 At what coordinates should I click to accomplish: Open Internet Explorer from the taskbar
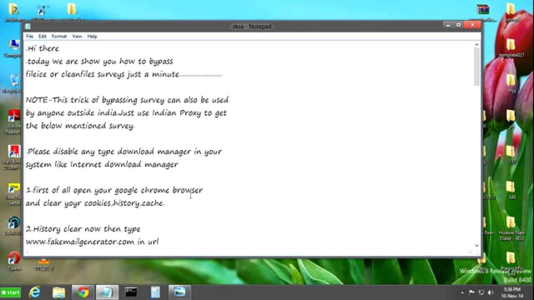[35, 292]
